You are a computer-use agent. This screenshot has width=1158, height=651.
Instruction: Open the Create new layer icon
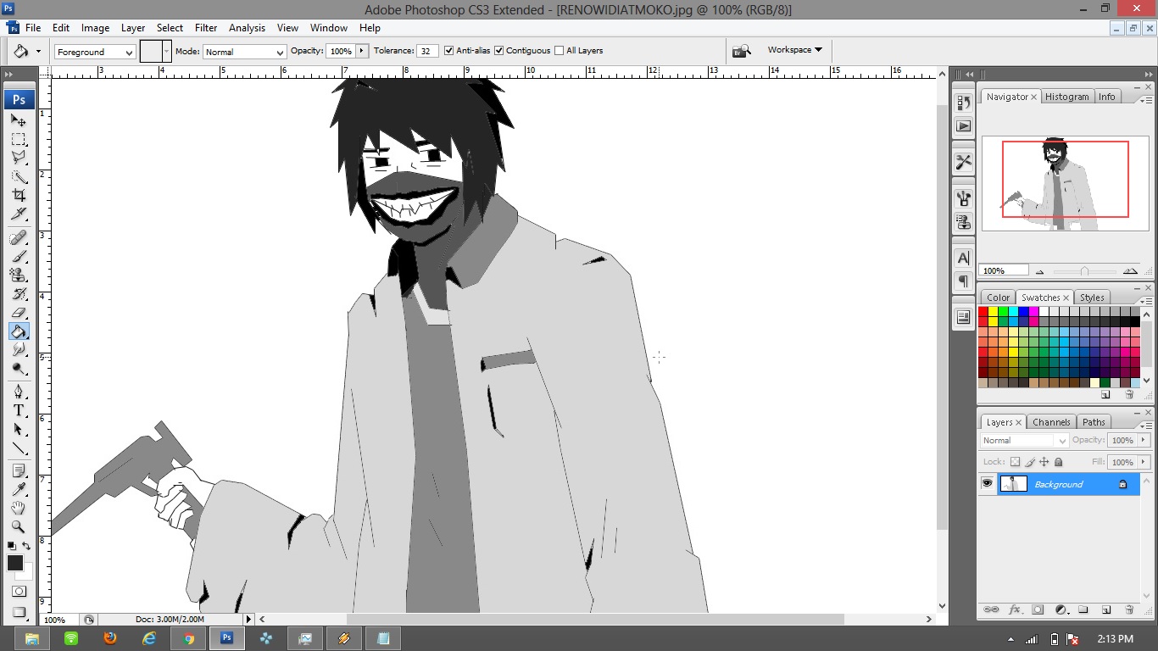[x=1105, y=609]
